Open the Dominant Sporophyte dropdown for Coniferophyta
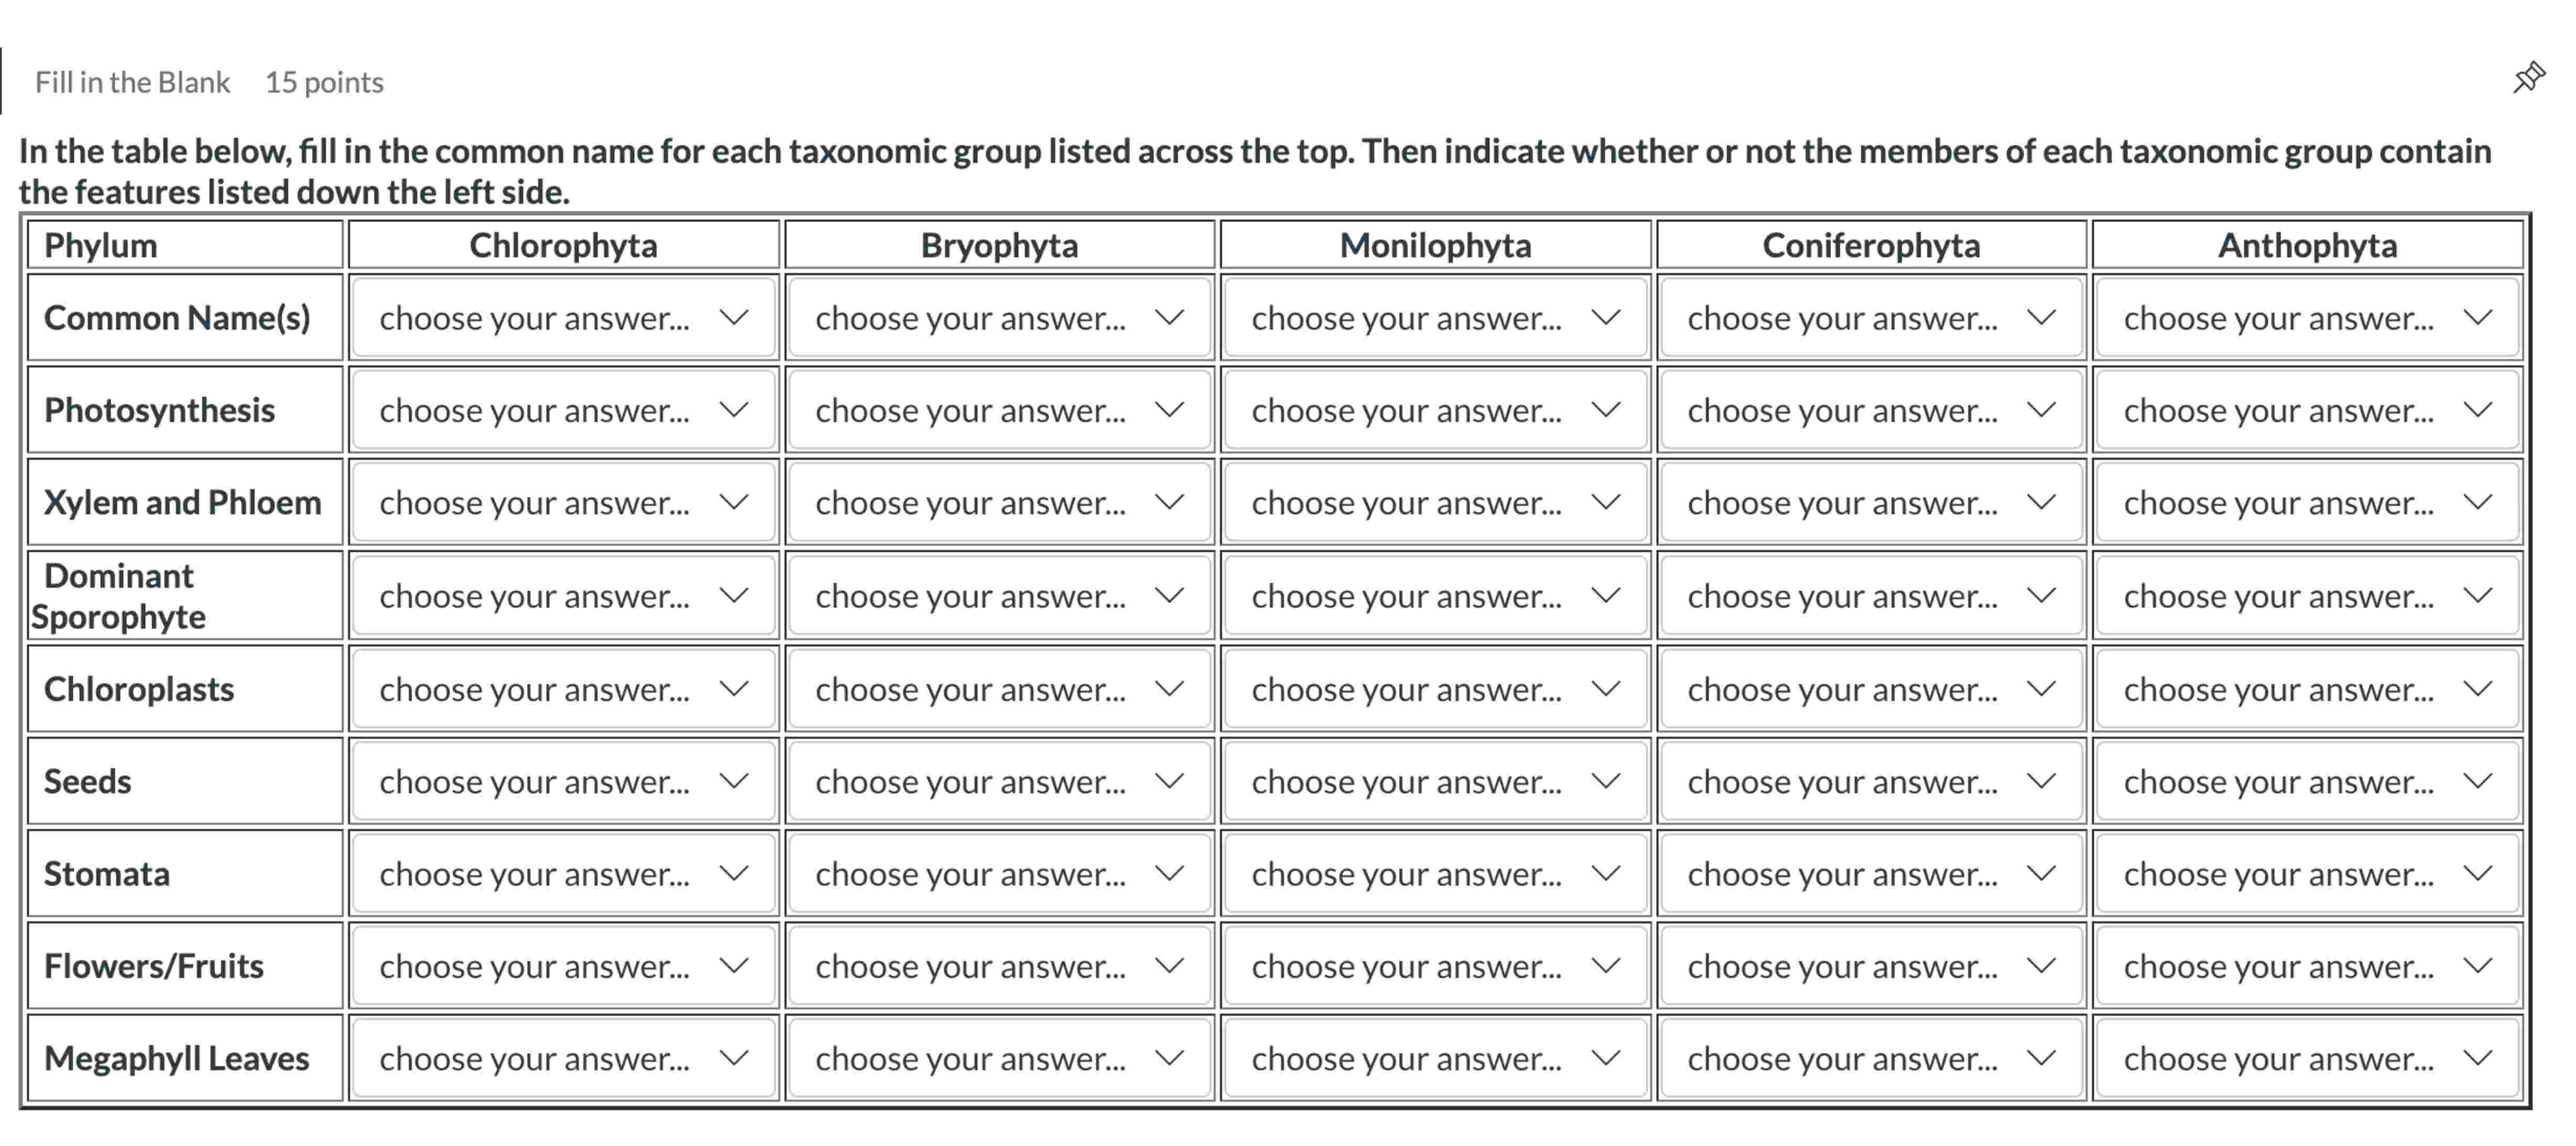The image size is (2576, 1146). 1870,595
